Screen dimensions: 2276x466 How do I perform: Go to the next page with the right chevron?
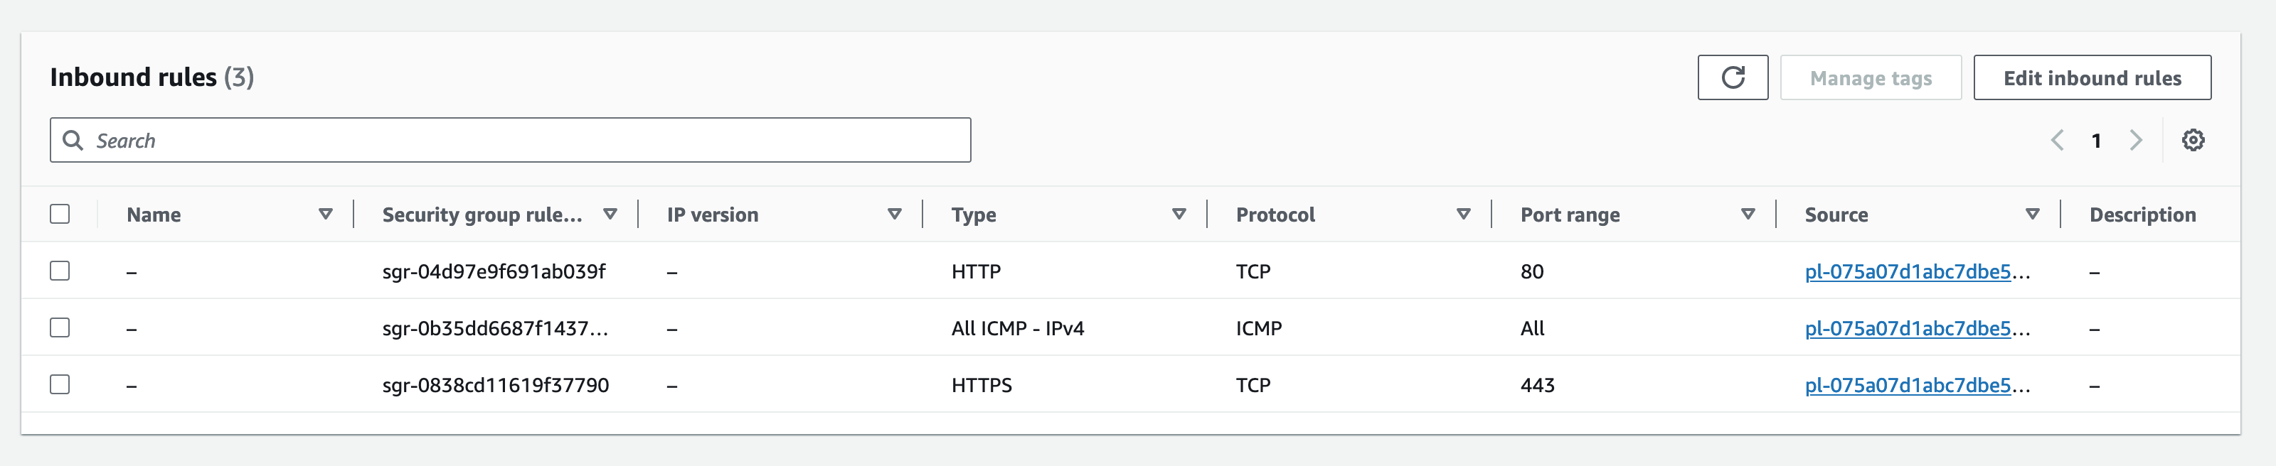pyautogui.click(x=2137, y=139)
